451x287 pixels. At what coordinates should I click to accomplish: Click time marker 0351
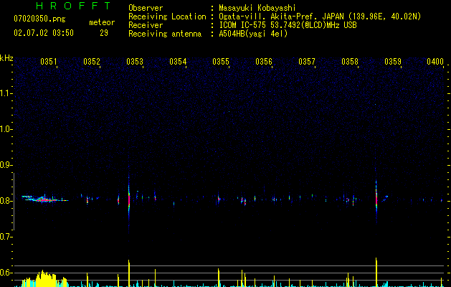tap(49, 62)
